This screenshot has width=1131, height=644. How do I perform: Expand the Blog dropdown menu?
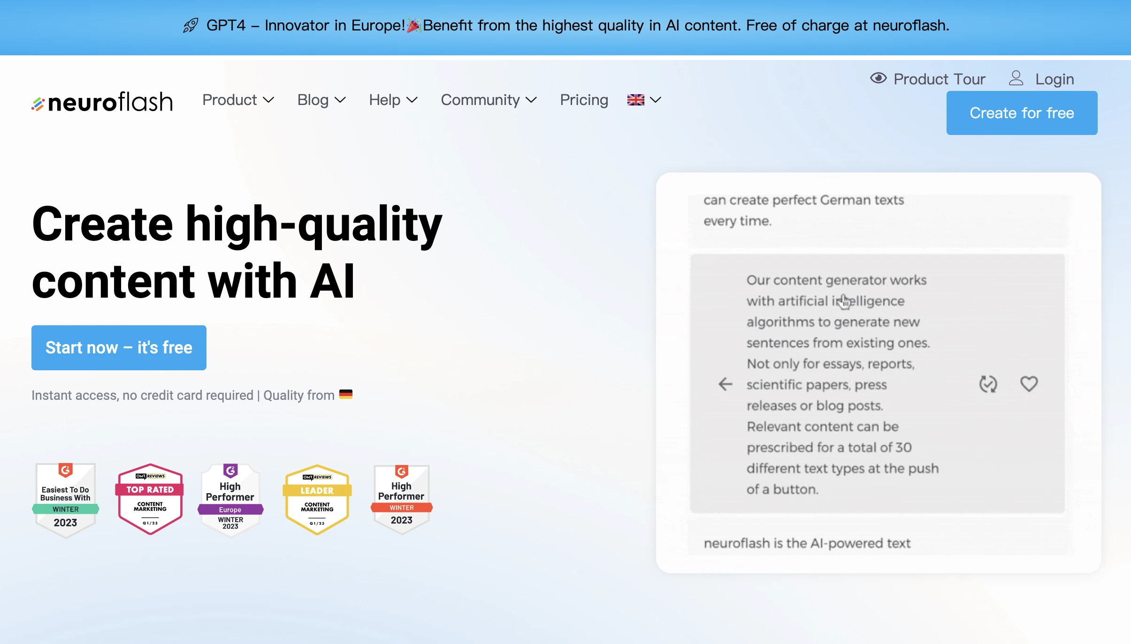[320, 99]
